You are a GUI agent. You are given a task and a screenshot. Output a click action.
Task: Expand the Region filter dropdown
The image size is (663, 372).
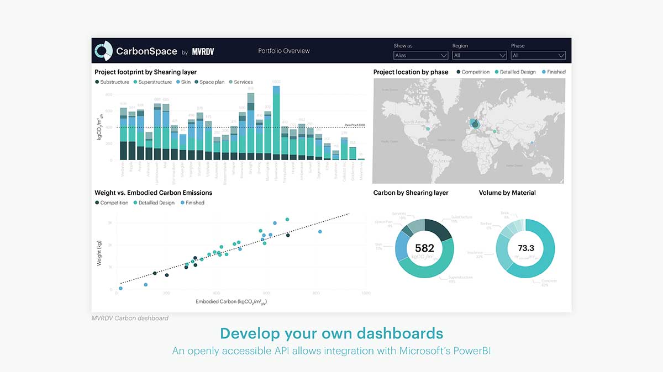[479, 55]
